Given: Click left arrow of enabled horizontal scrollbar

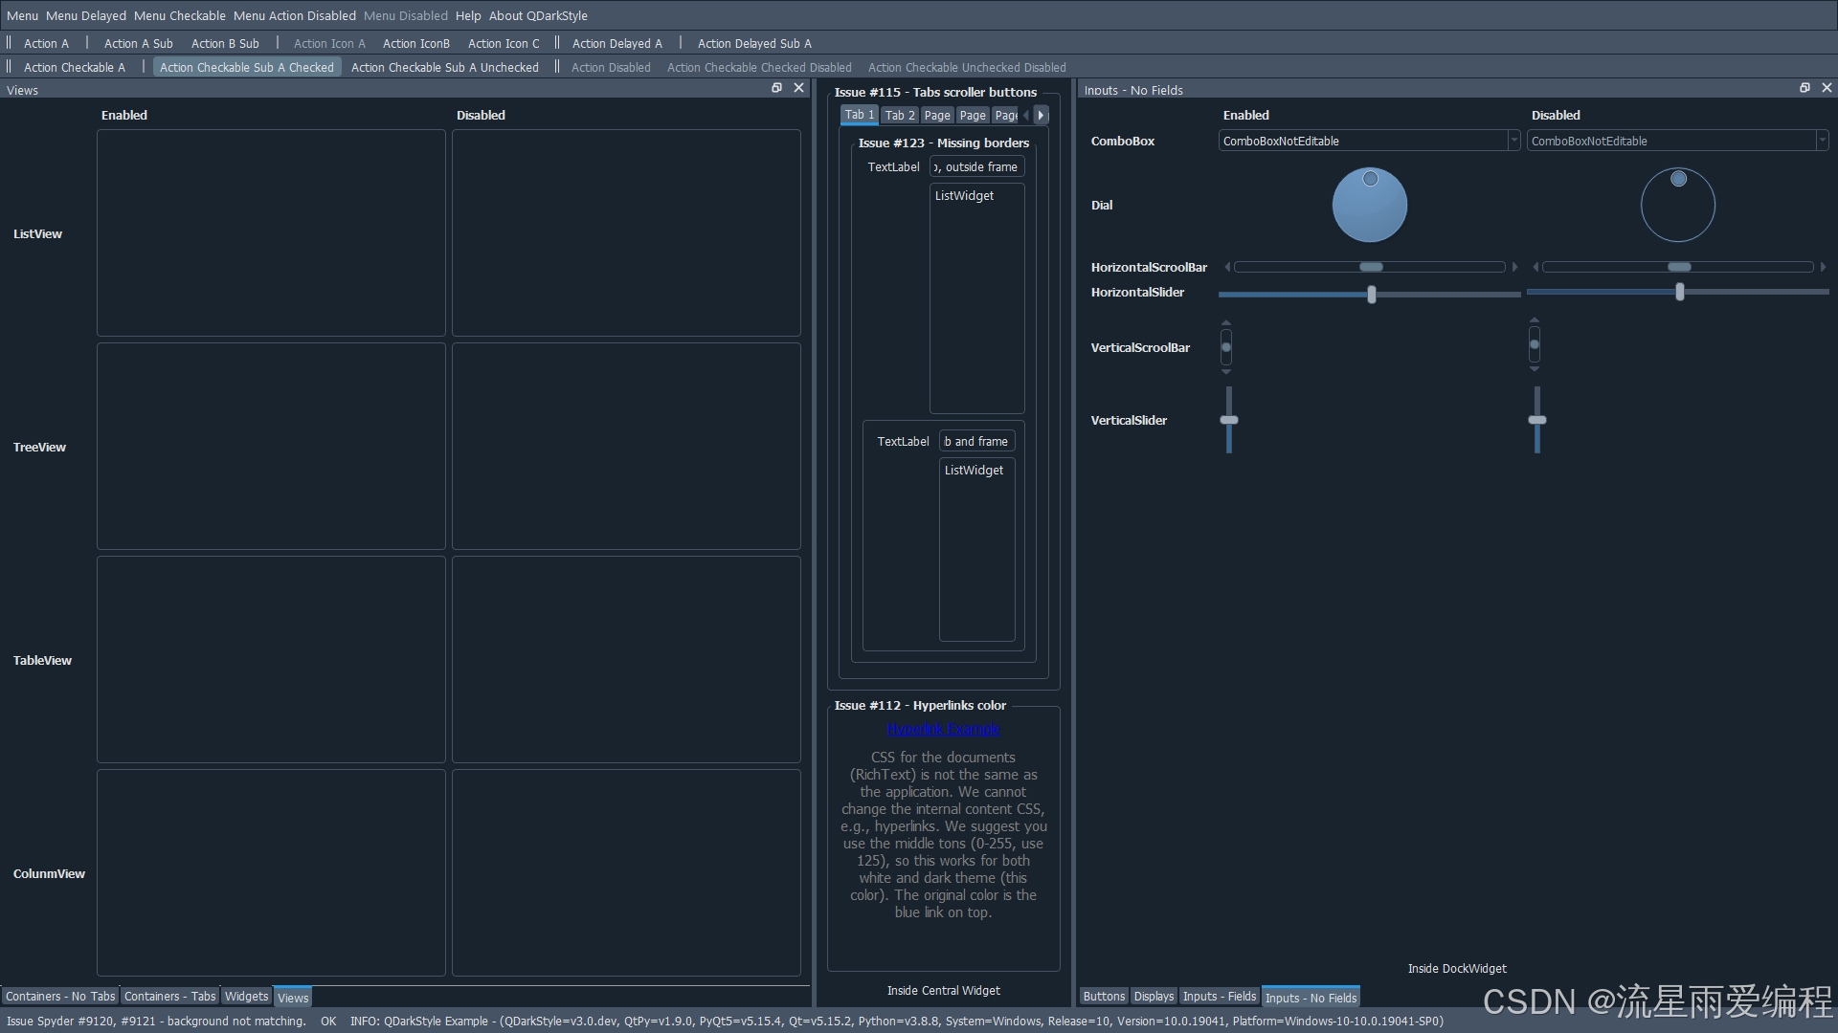Looking at the screenshot, I should pos(1227,267).
